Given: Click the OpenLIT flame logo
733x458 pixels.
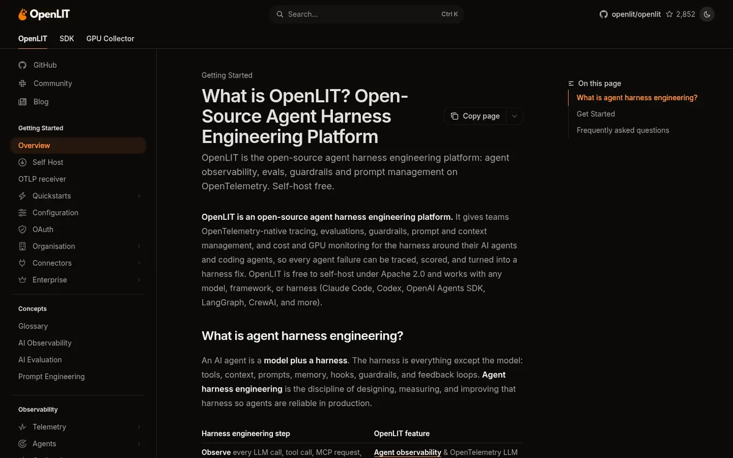Looking at the screenshot, I should [23, 14].
